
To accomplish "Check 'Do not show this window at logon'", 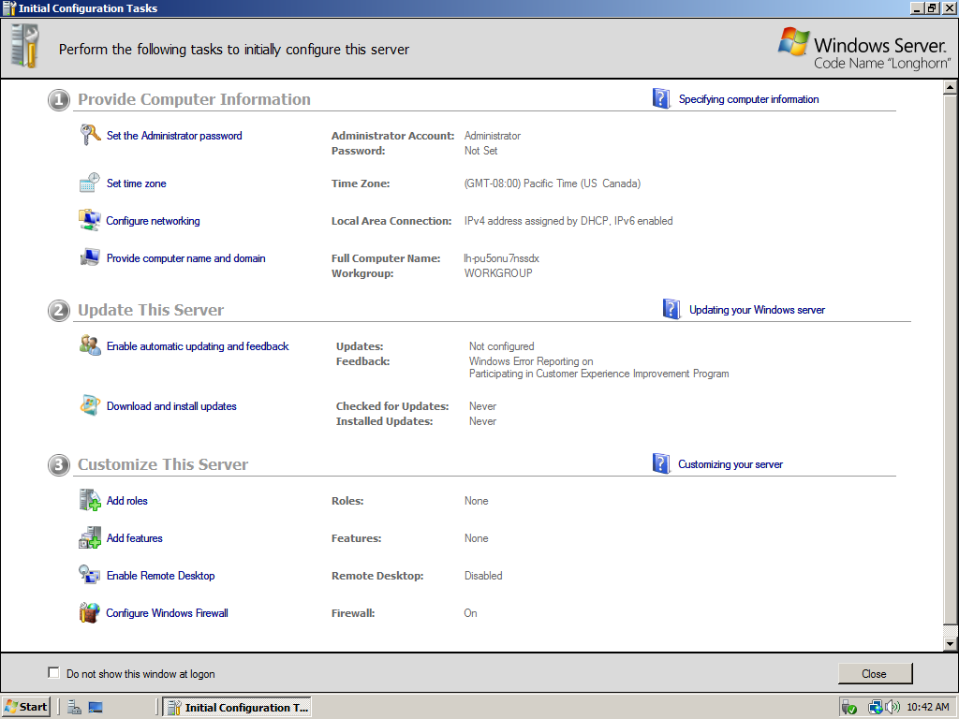I will (x=53, y=673).
